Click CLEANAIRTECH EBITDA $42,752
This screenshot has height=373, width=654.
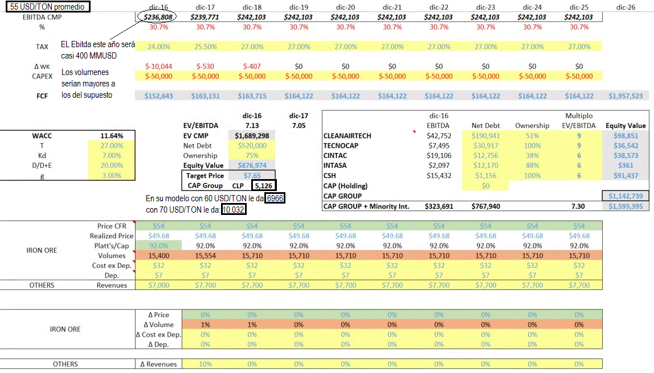click(x=439, y=136)
